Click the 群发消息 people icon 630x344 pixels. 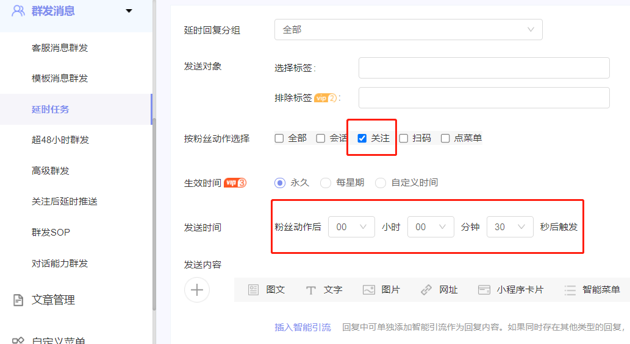click(x=18, y=10)
